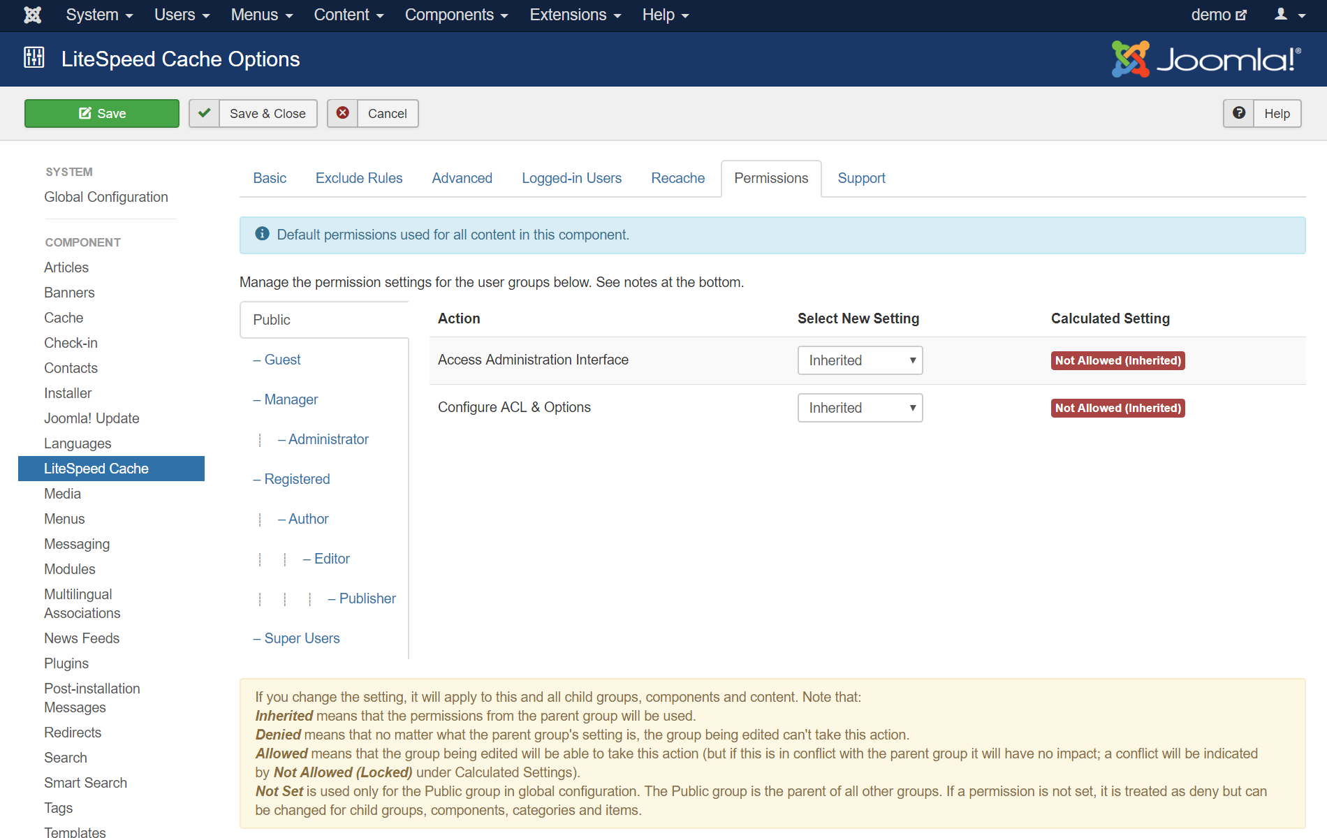Open Media component options

coord(62,494)
